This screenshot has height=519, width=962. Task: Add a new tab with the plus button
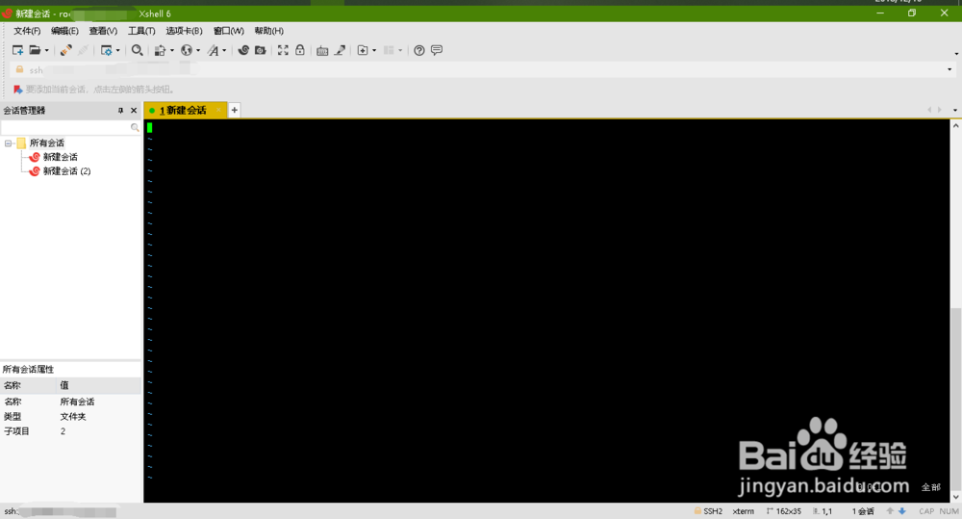(235, 110)
